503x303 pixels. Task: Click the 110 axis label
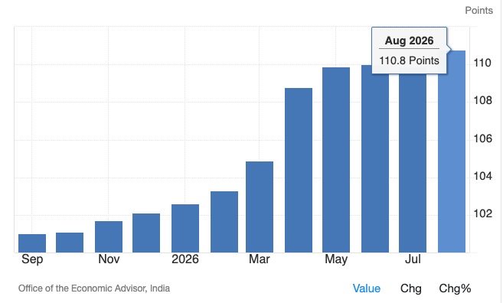[x=482, y=63]
